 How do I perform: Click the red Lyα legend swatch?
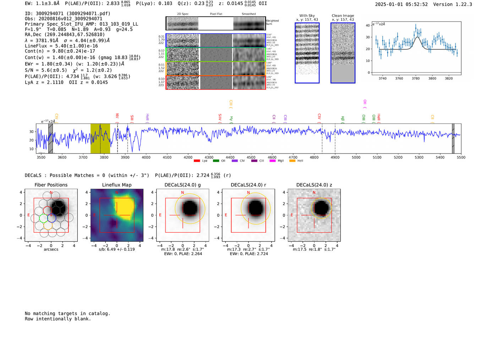197,161
